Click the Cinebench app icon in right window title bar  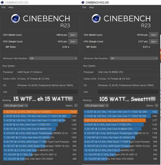(x=83, y=2)
